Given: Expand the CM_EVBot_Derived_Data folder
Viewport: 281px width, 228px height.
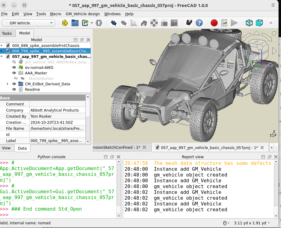Looking at the screenshot, I should point(8,84).
